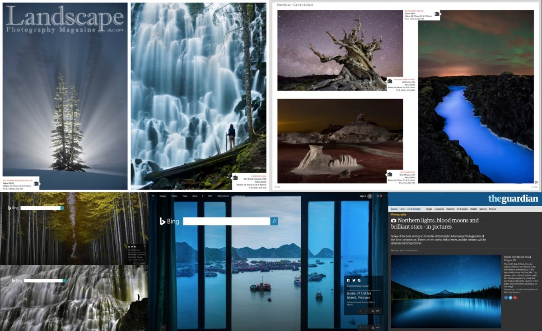Open MSN in Bing's top navigation
The height and width of the screenshot is (331, 542).
pos(210,196)
